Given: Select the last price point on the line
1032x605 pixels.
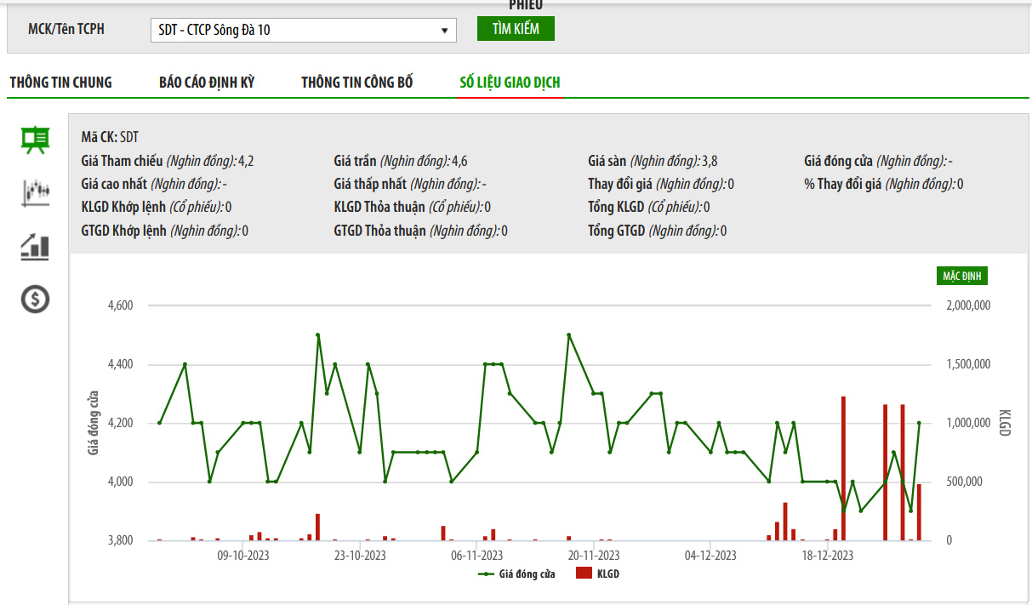Looking at the screenshot, I should tap(919, 423).
